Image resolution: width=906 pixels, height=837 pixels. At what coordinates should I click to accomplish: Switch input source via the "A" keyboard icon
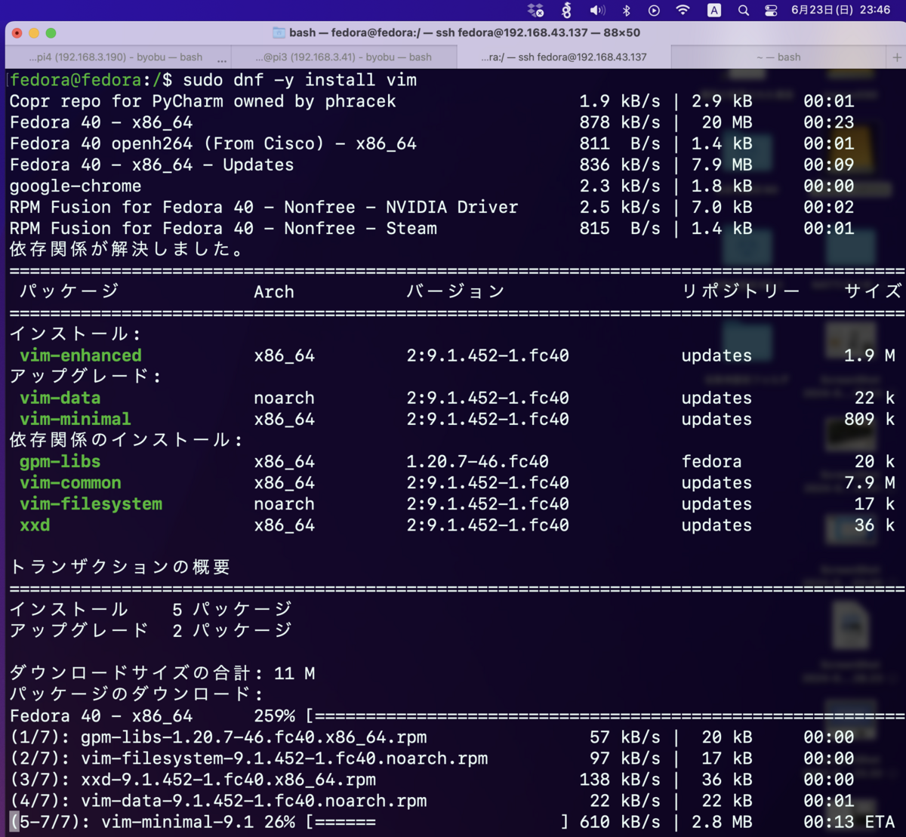pos(716,10)
